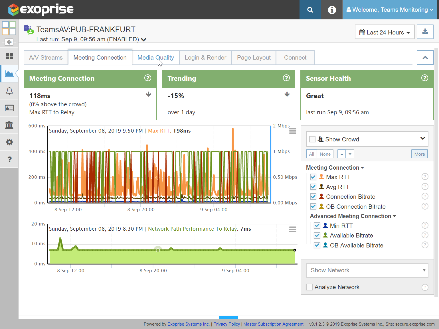Image resolution: width=439 pixels, height=329 pixels.
Task: Switch to the Login & Render tab
Action: point(205,58)
